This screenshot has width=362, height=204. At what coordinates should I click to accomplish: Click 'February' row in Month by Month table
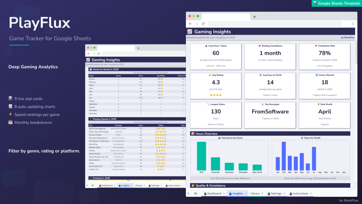coord(137,82)
